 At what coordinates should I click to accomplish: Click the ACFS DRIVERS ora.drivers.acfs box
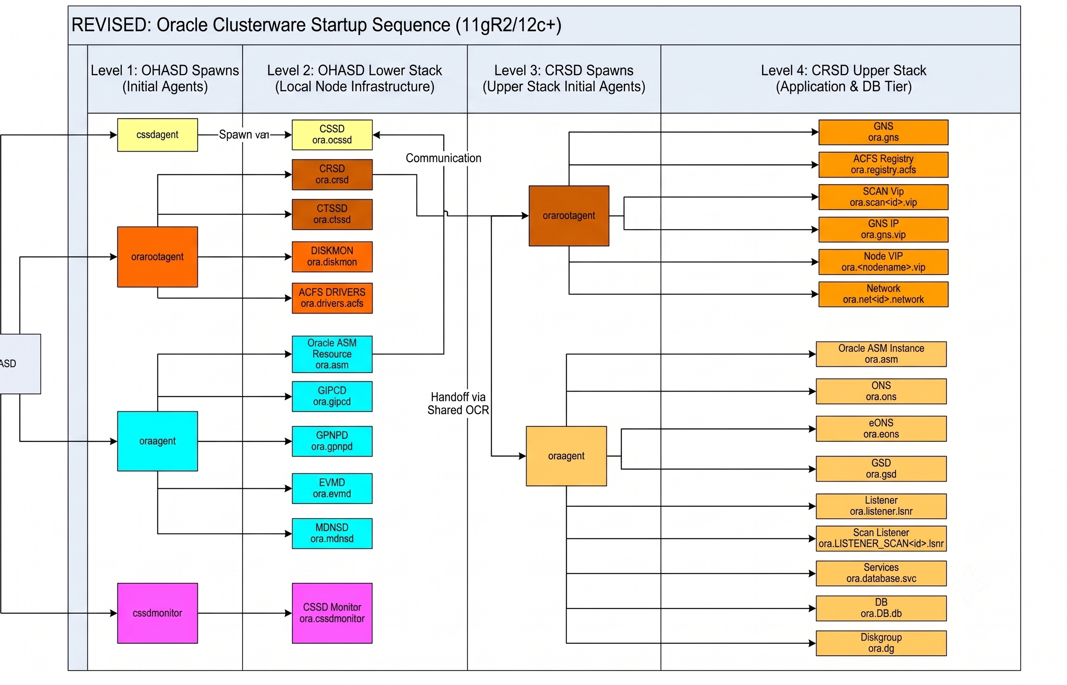coord(332,298)
